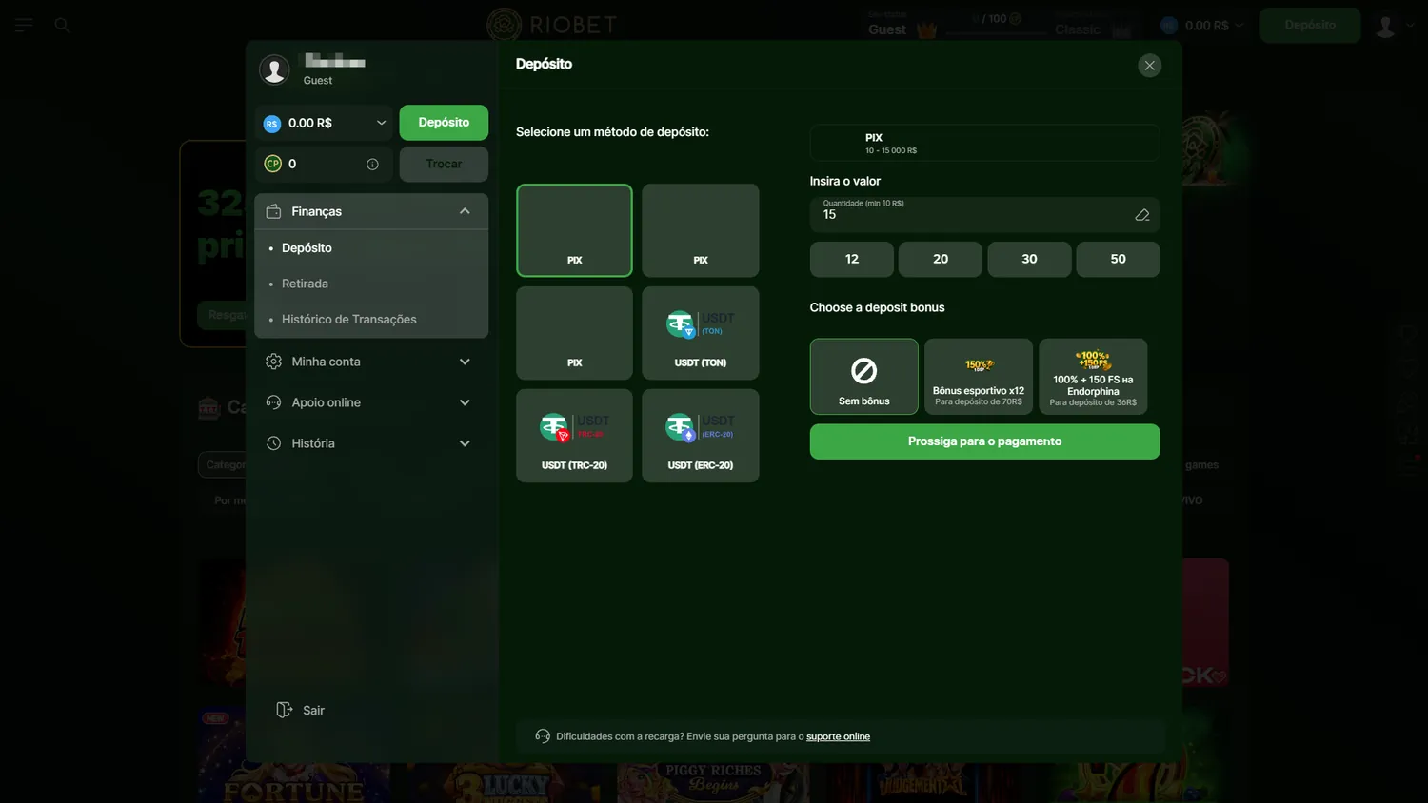Expand the Minha conta section chevron

coord(465,362)
